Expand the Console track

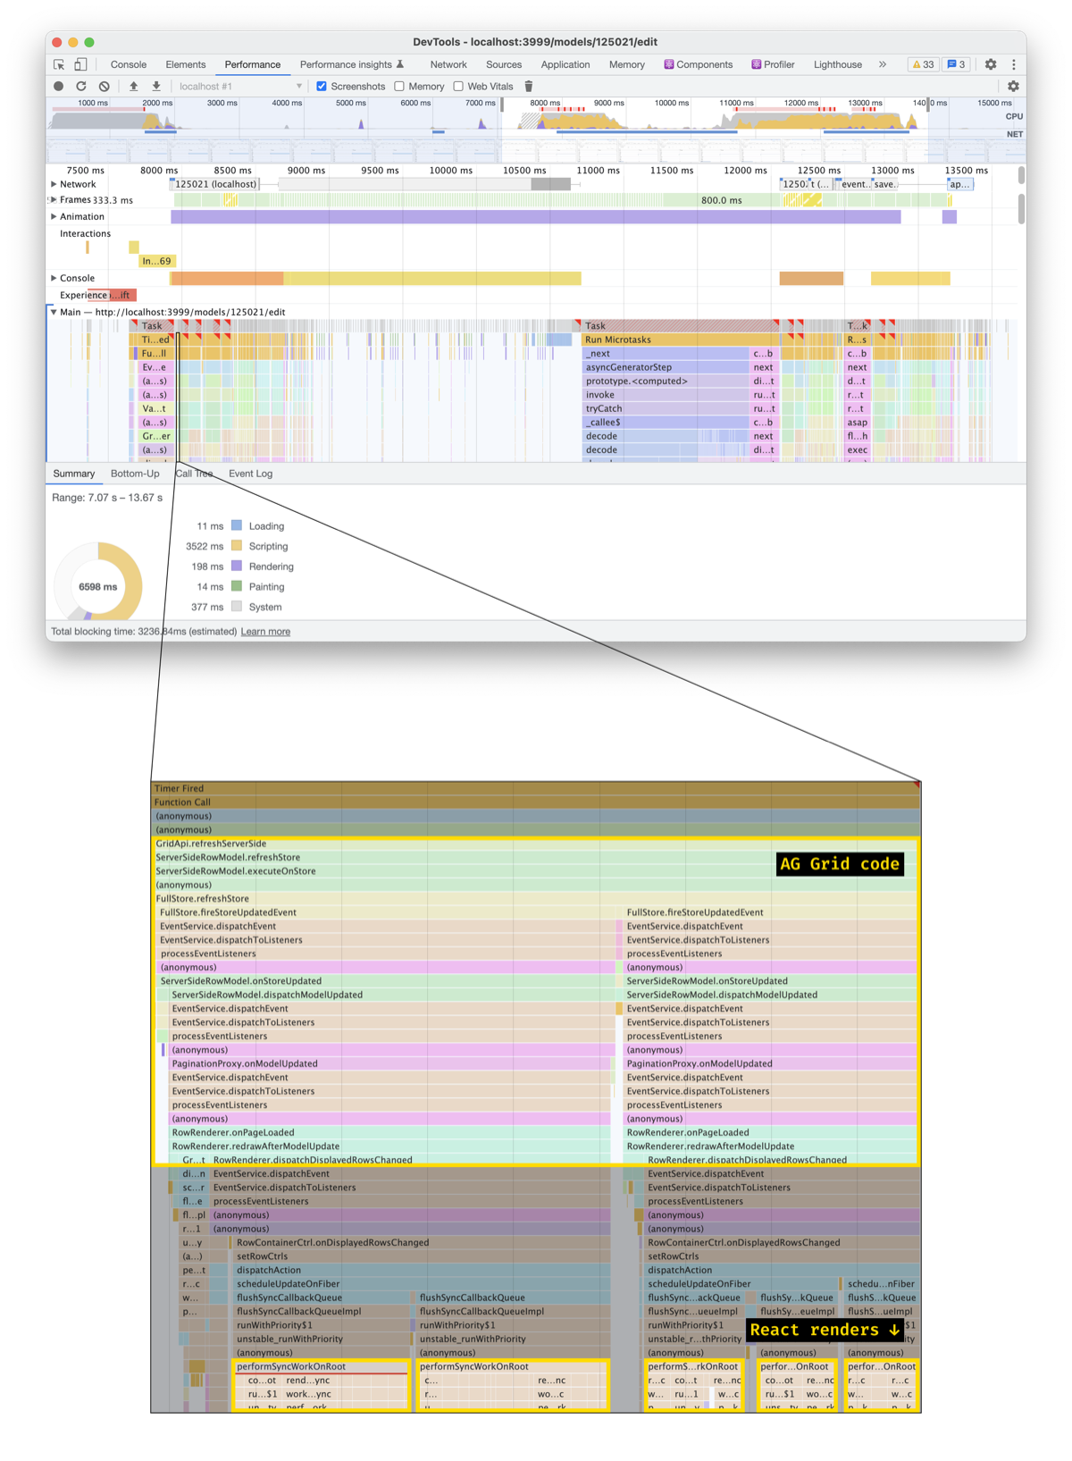54,278
